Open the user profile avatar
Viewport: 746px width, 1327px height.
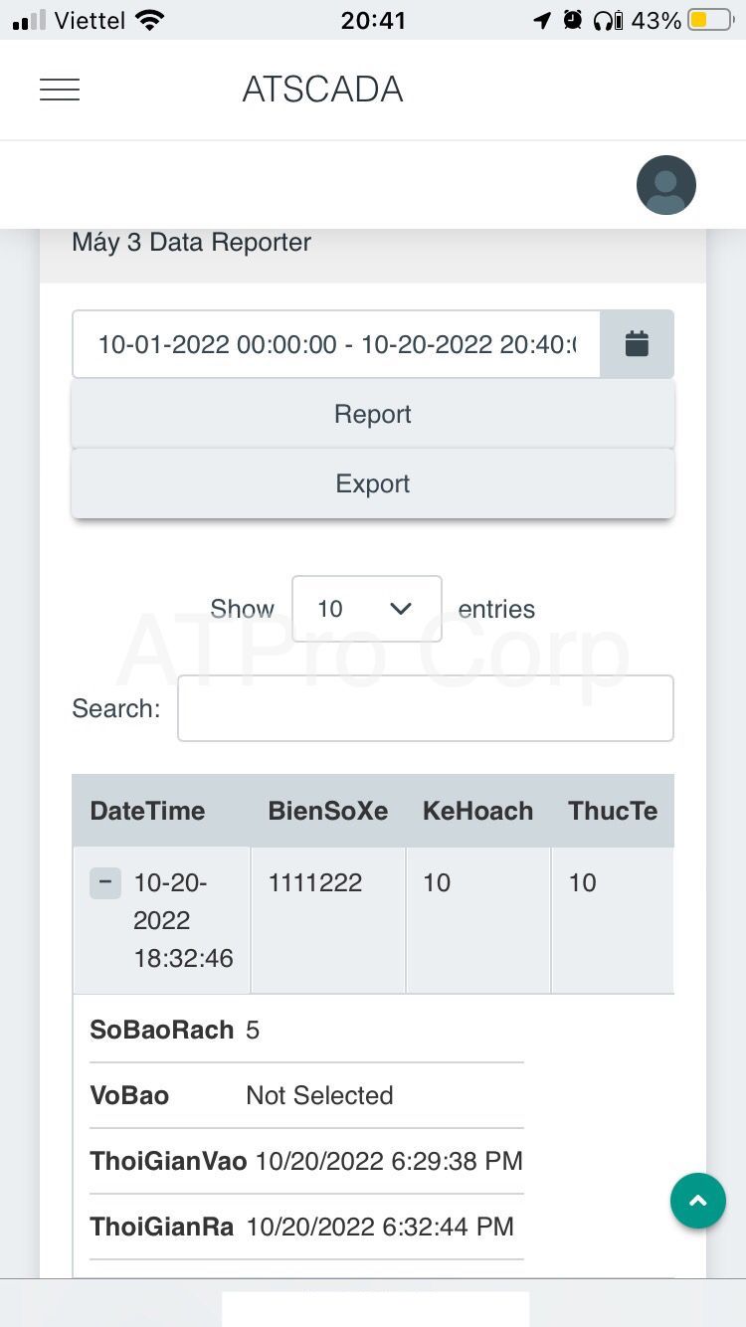665,185
